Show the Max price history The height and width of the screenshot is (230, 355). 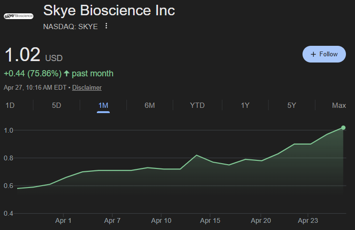[339, 105]
